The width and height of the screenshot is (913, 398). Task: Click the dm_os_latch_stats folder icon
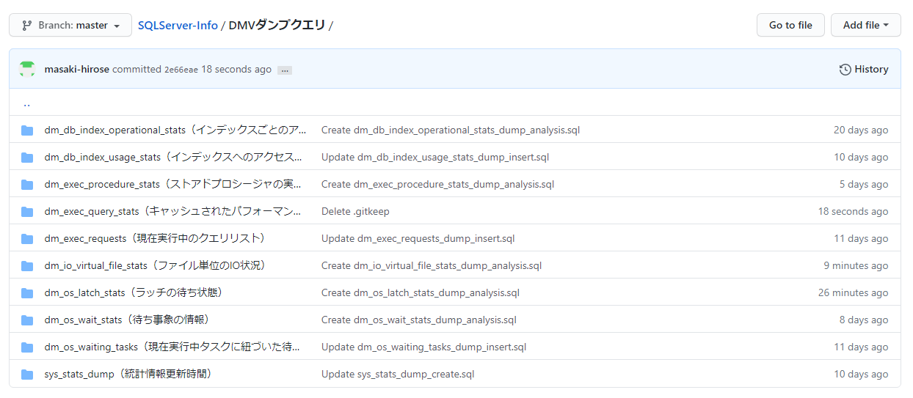click(27, 293)
